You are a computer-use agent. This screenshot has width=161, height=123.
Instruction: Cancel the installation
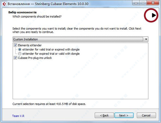coord(146,115)
